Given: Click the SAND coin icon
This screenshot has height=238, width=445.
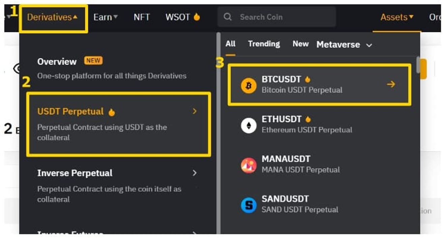Looking at the screenshot, I should (248, 205).
